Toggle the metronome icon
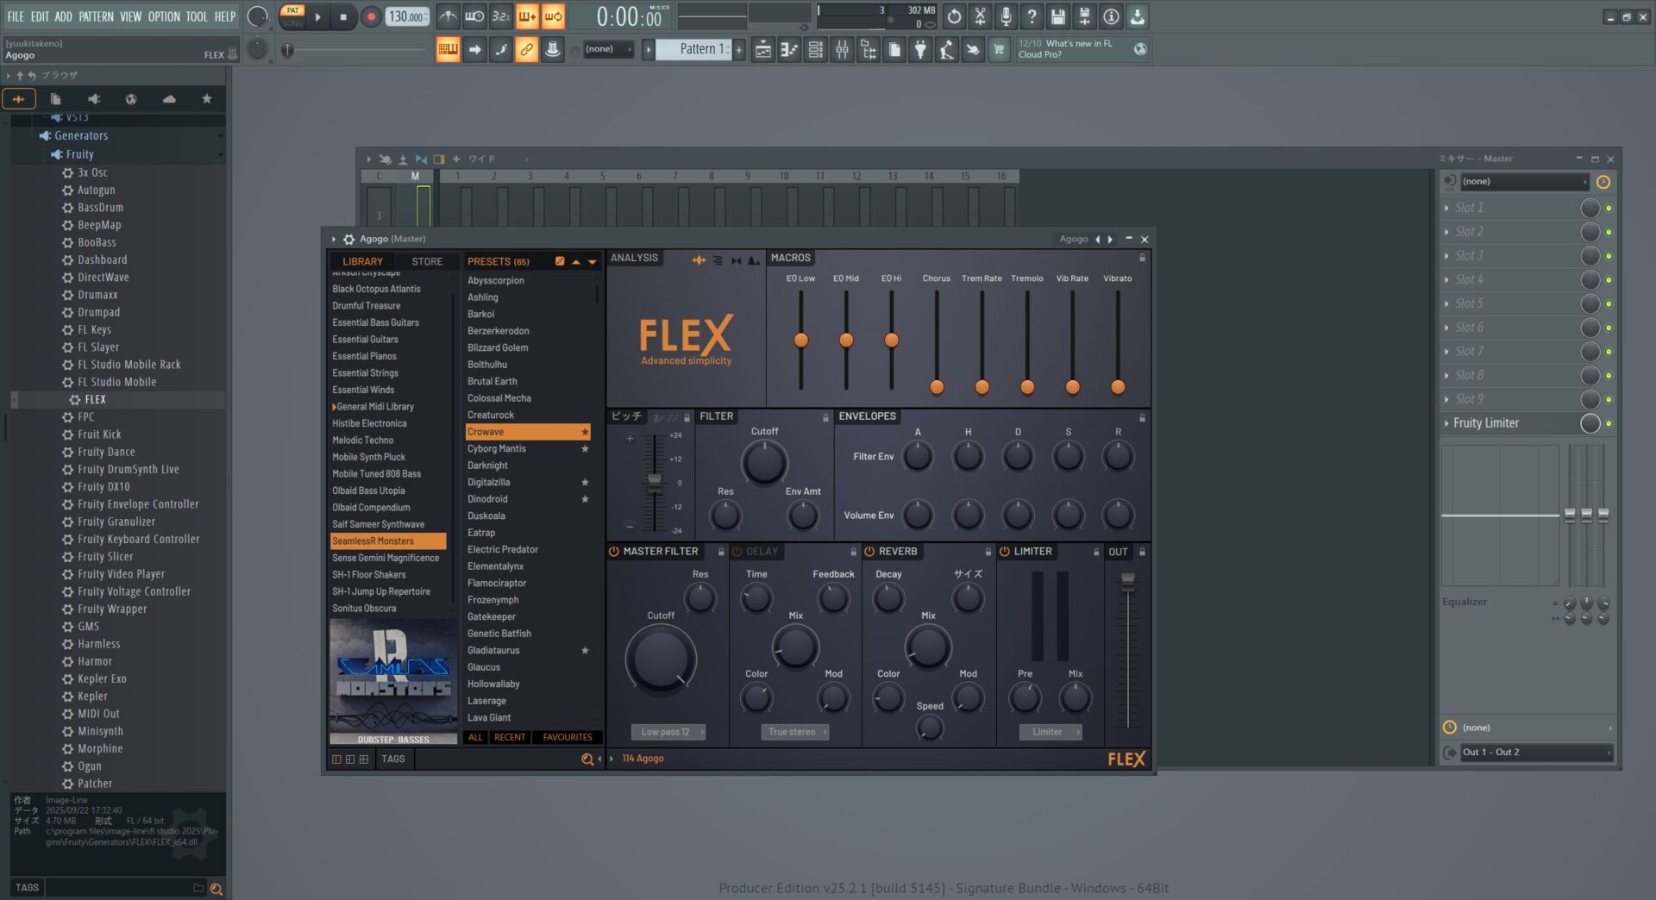 448,16
